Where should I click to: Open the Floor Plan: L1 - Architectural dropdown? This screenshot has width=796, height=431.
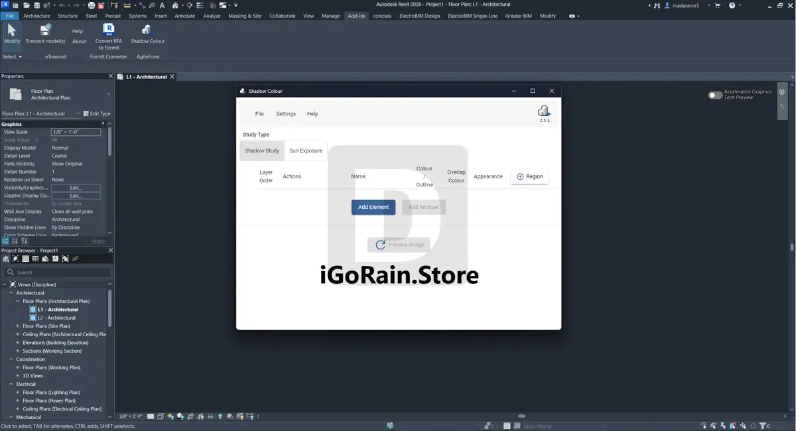[41, 113]
